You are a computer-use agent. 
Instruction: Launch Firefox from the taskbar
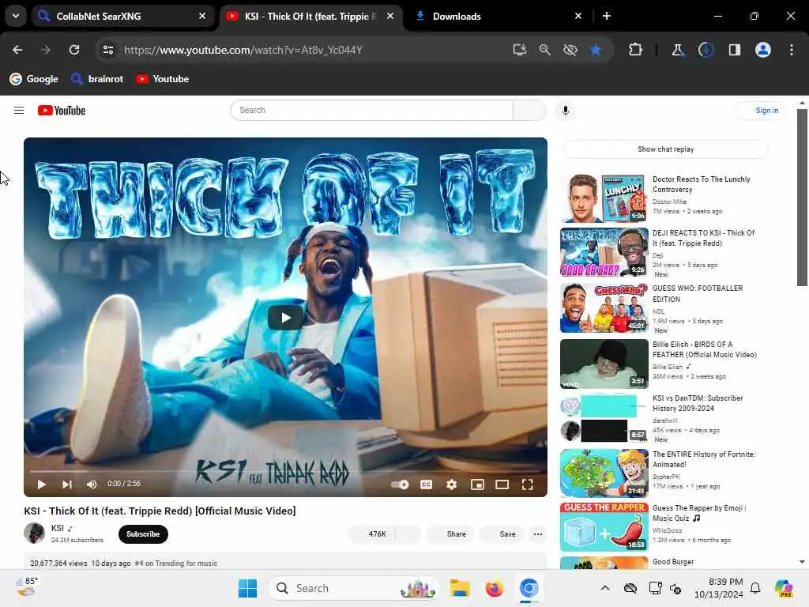pyautogui.click(x=495, y=588)
